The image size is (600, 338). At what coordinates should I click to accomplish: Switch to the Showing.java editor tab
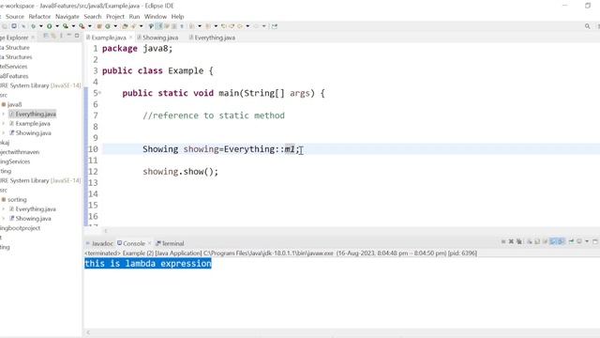[x=157, y=38]
